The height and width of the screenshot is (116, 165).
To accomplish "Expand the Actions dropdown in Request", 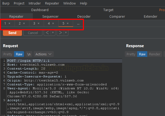I will (43, 54).
